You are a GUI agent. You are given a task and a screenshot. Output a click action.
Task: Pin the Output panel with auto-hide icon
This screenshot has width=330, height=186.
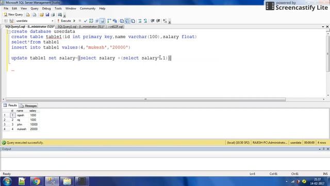324,149
